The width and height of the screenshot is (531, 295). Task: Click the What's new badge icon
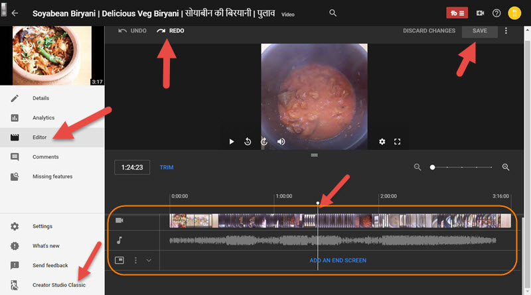[15, 246]
